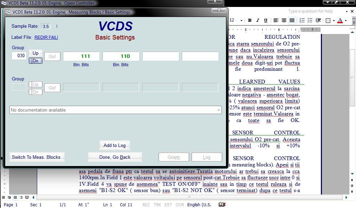Center text in Word toolbar
356x208 pixels.
pos(284,20)
